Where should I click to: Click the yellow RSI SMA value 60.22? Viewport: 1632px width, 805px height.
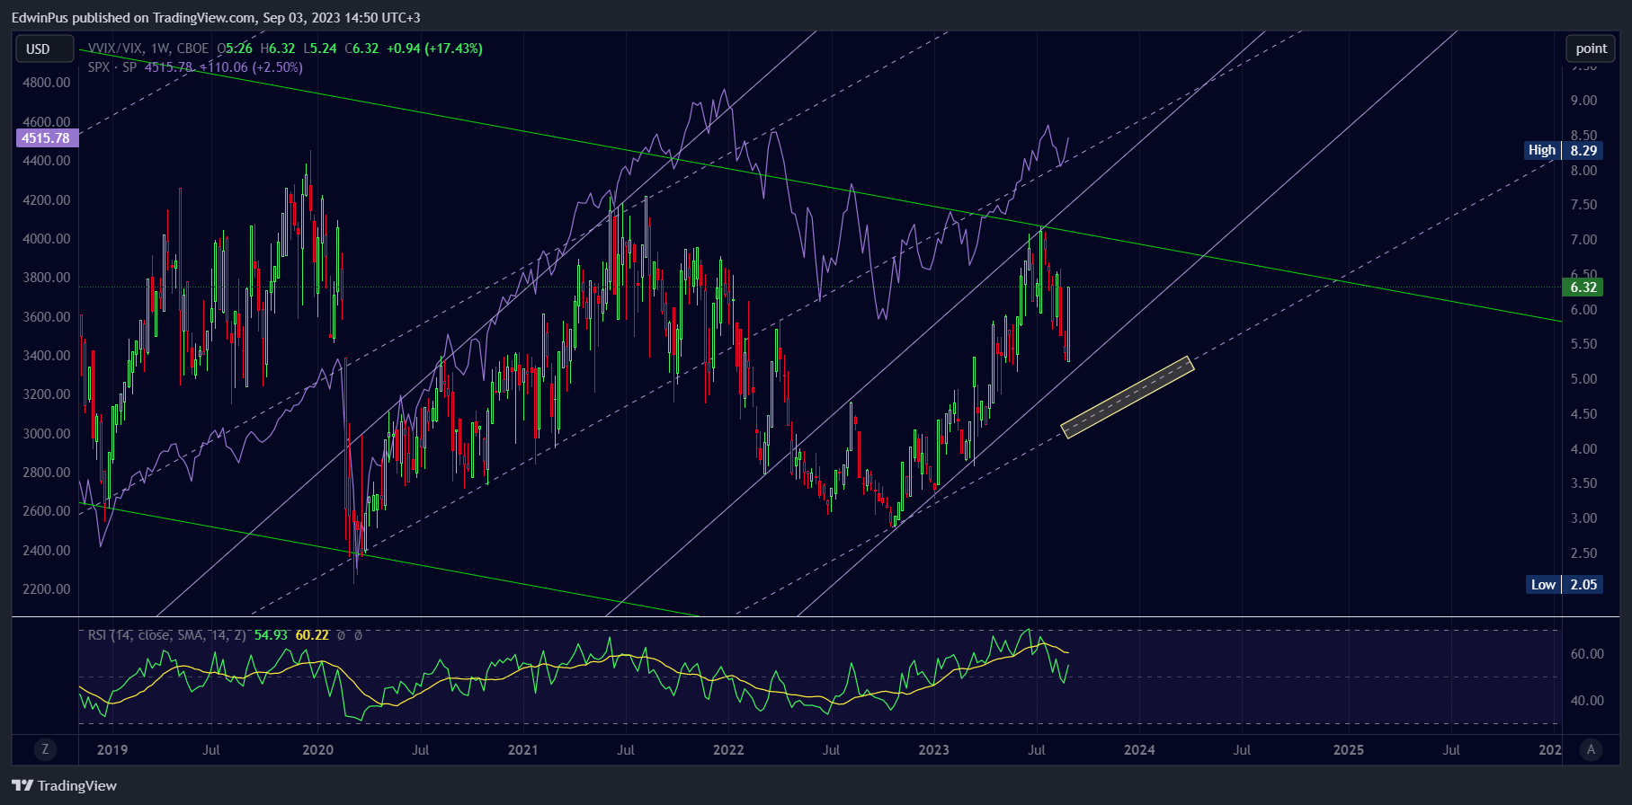click(312, 635)
